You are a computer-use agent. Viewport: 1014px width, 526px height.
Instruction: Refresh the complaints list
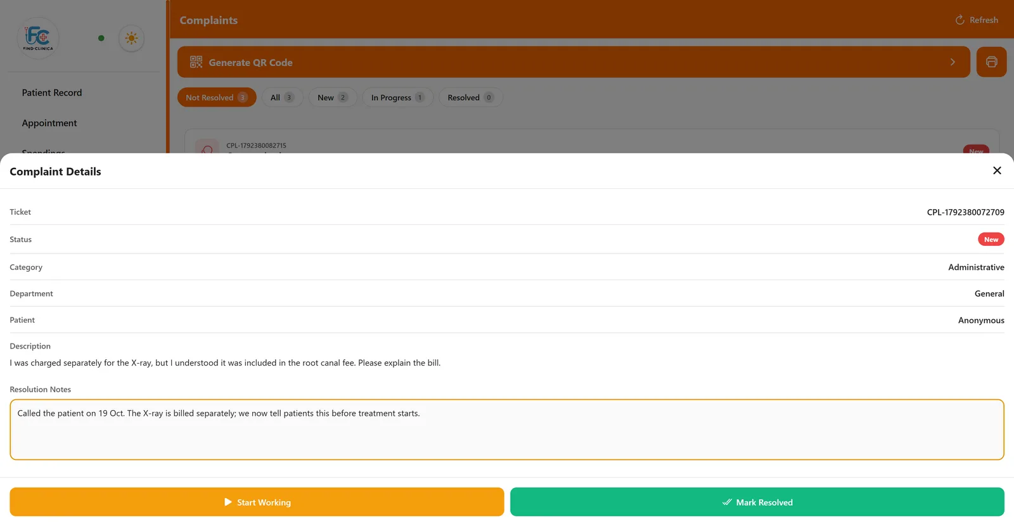click(x=977, y=20)
